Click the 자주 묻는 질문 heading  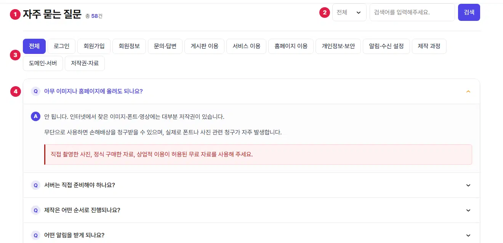tap(52, 14)
